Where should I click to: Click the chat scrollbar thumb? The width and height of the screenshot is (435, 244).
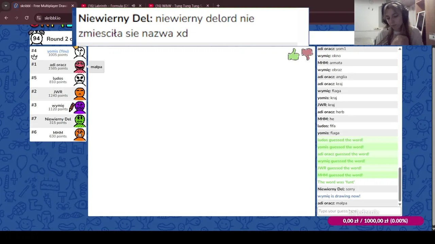[x=400, y=184]
